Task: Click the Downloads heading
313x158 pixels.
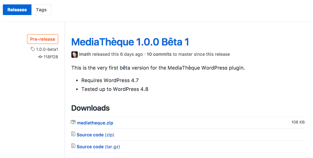Action: (x=90, y=108)
